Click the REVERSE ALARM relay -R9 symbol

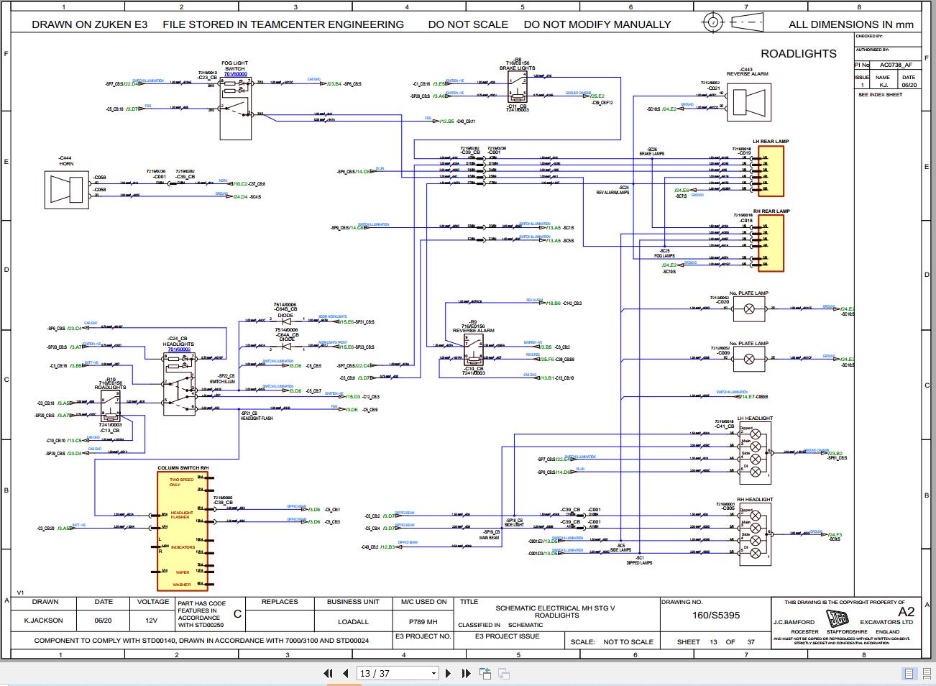coord(474,350)
